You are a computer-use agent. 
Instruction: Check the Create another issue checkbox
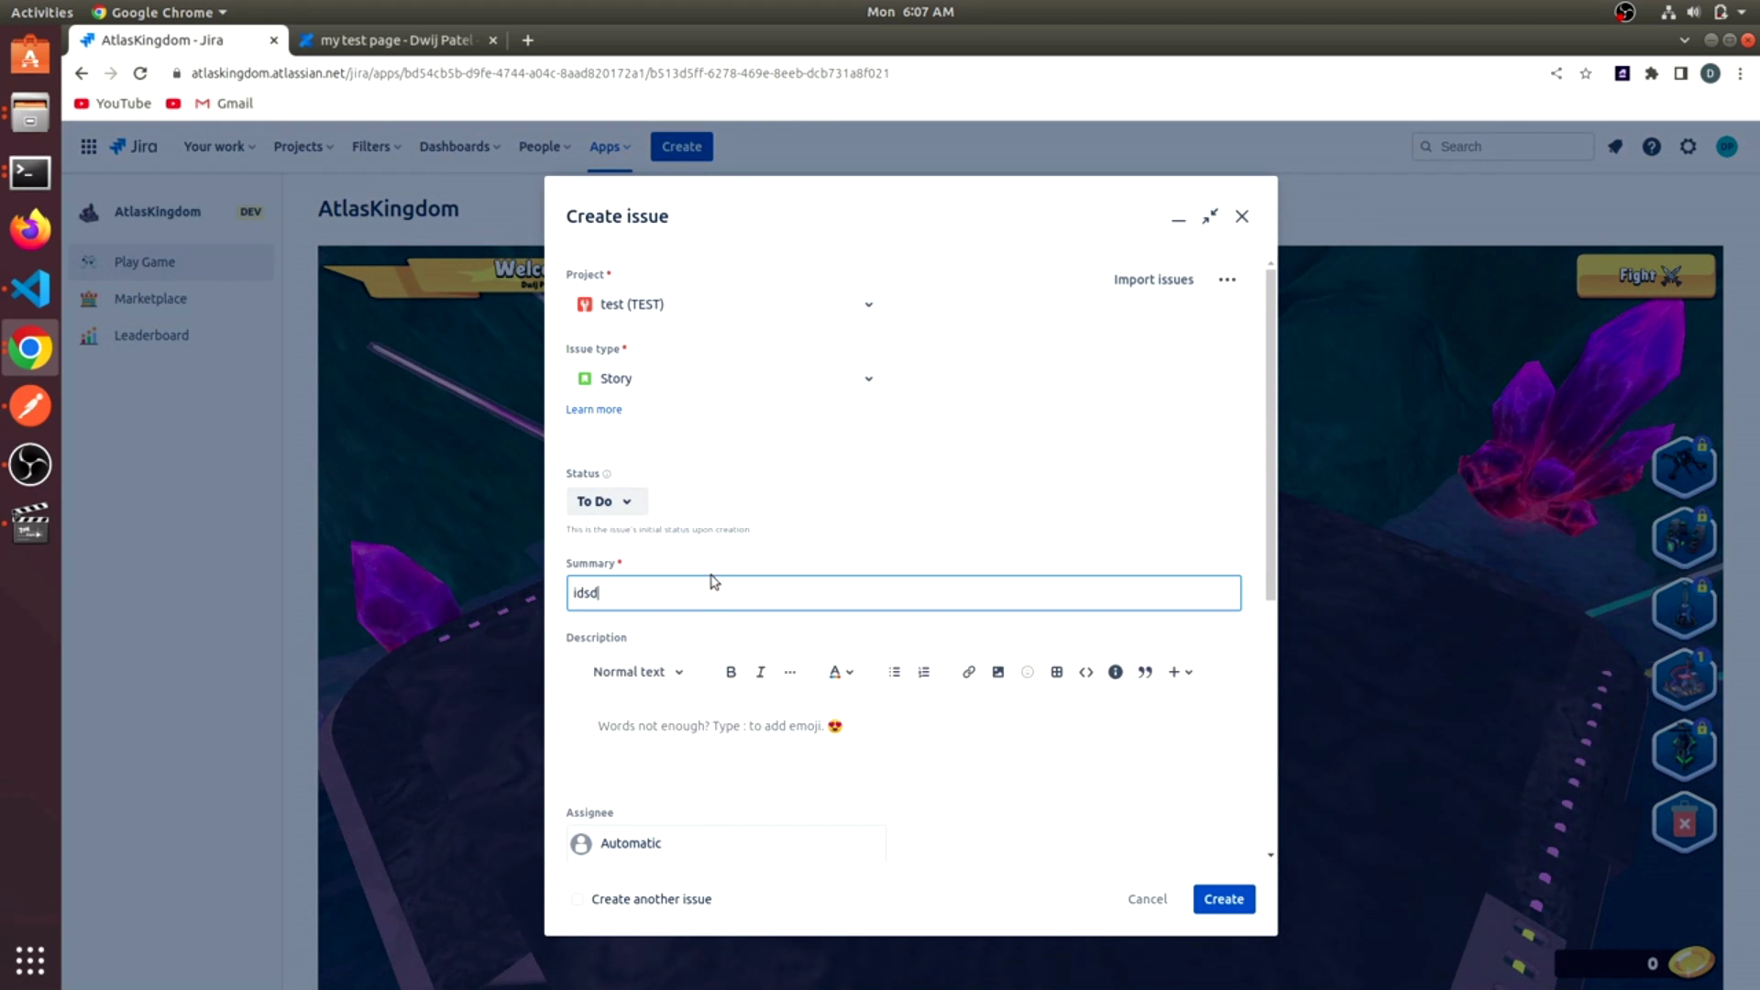(x=577, y=899)
